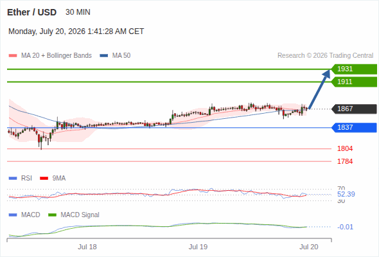This screenshot has height=257, width=379.
Task: Click the green 1911 resistance price tag
Action: pos(354,82)
